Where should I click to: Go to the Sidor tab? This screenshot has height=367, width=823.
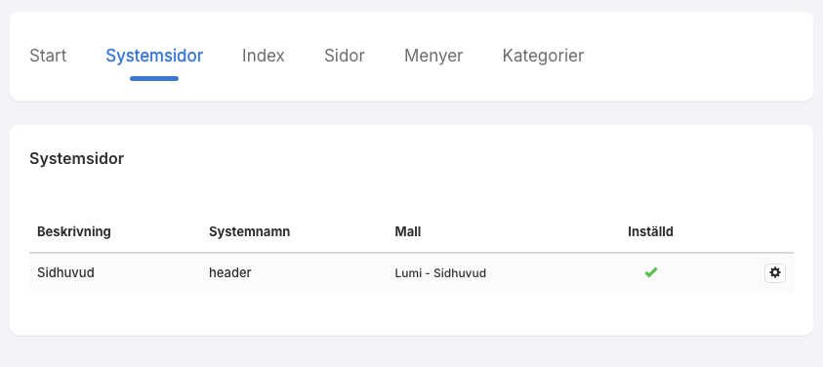[345, 56]
